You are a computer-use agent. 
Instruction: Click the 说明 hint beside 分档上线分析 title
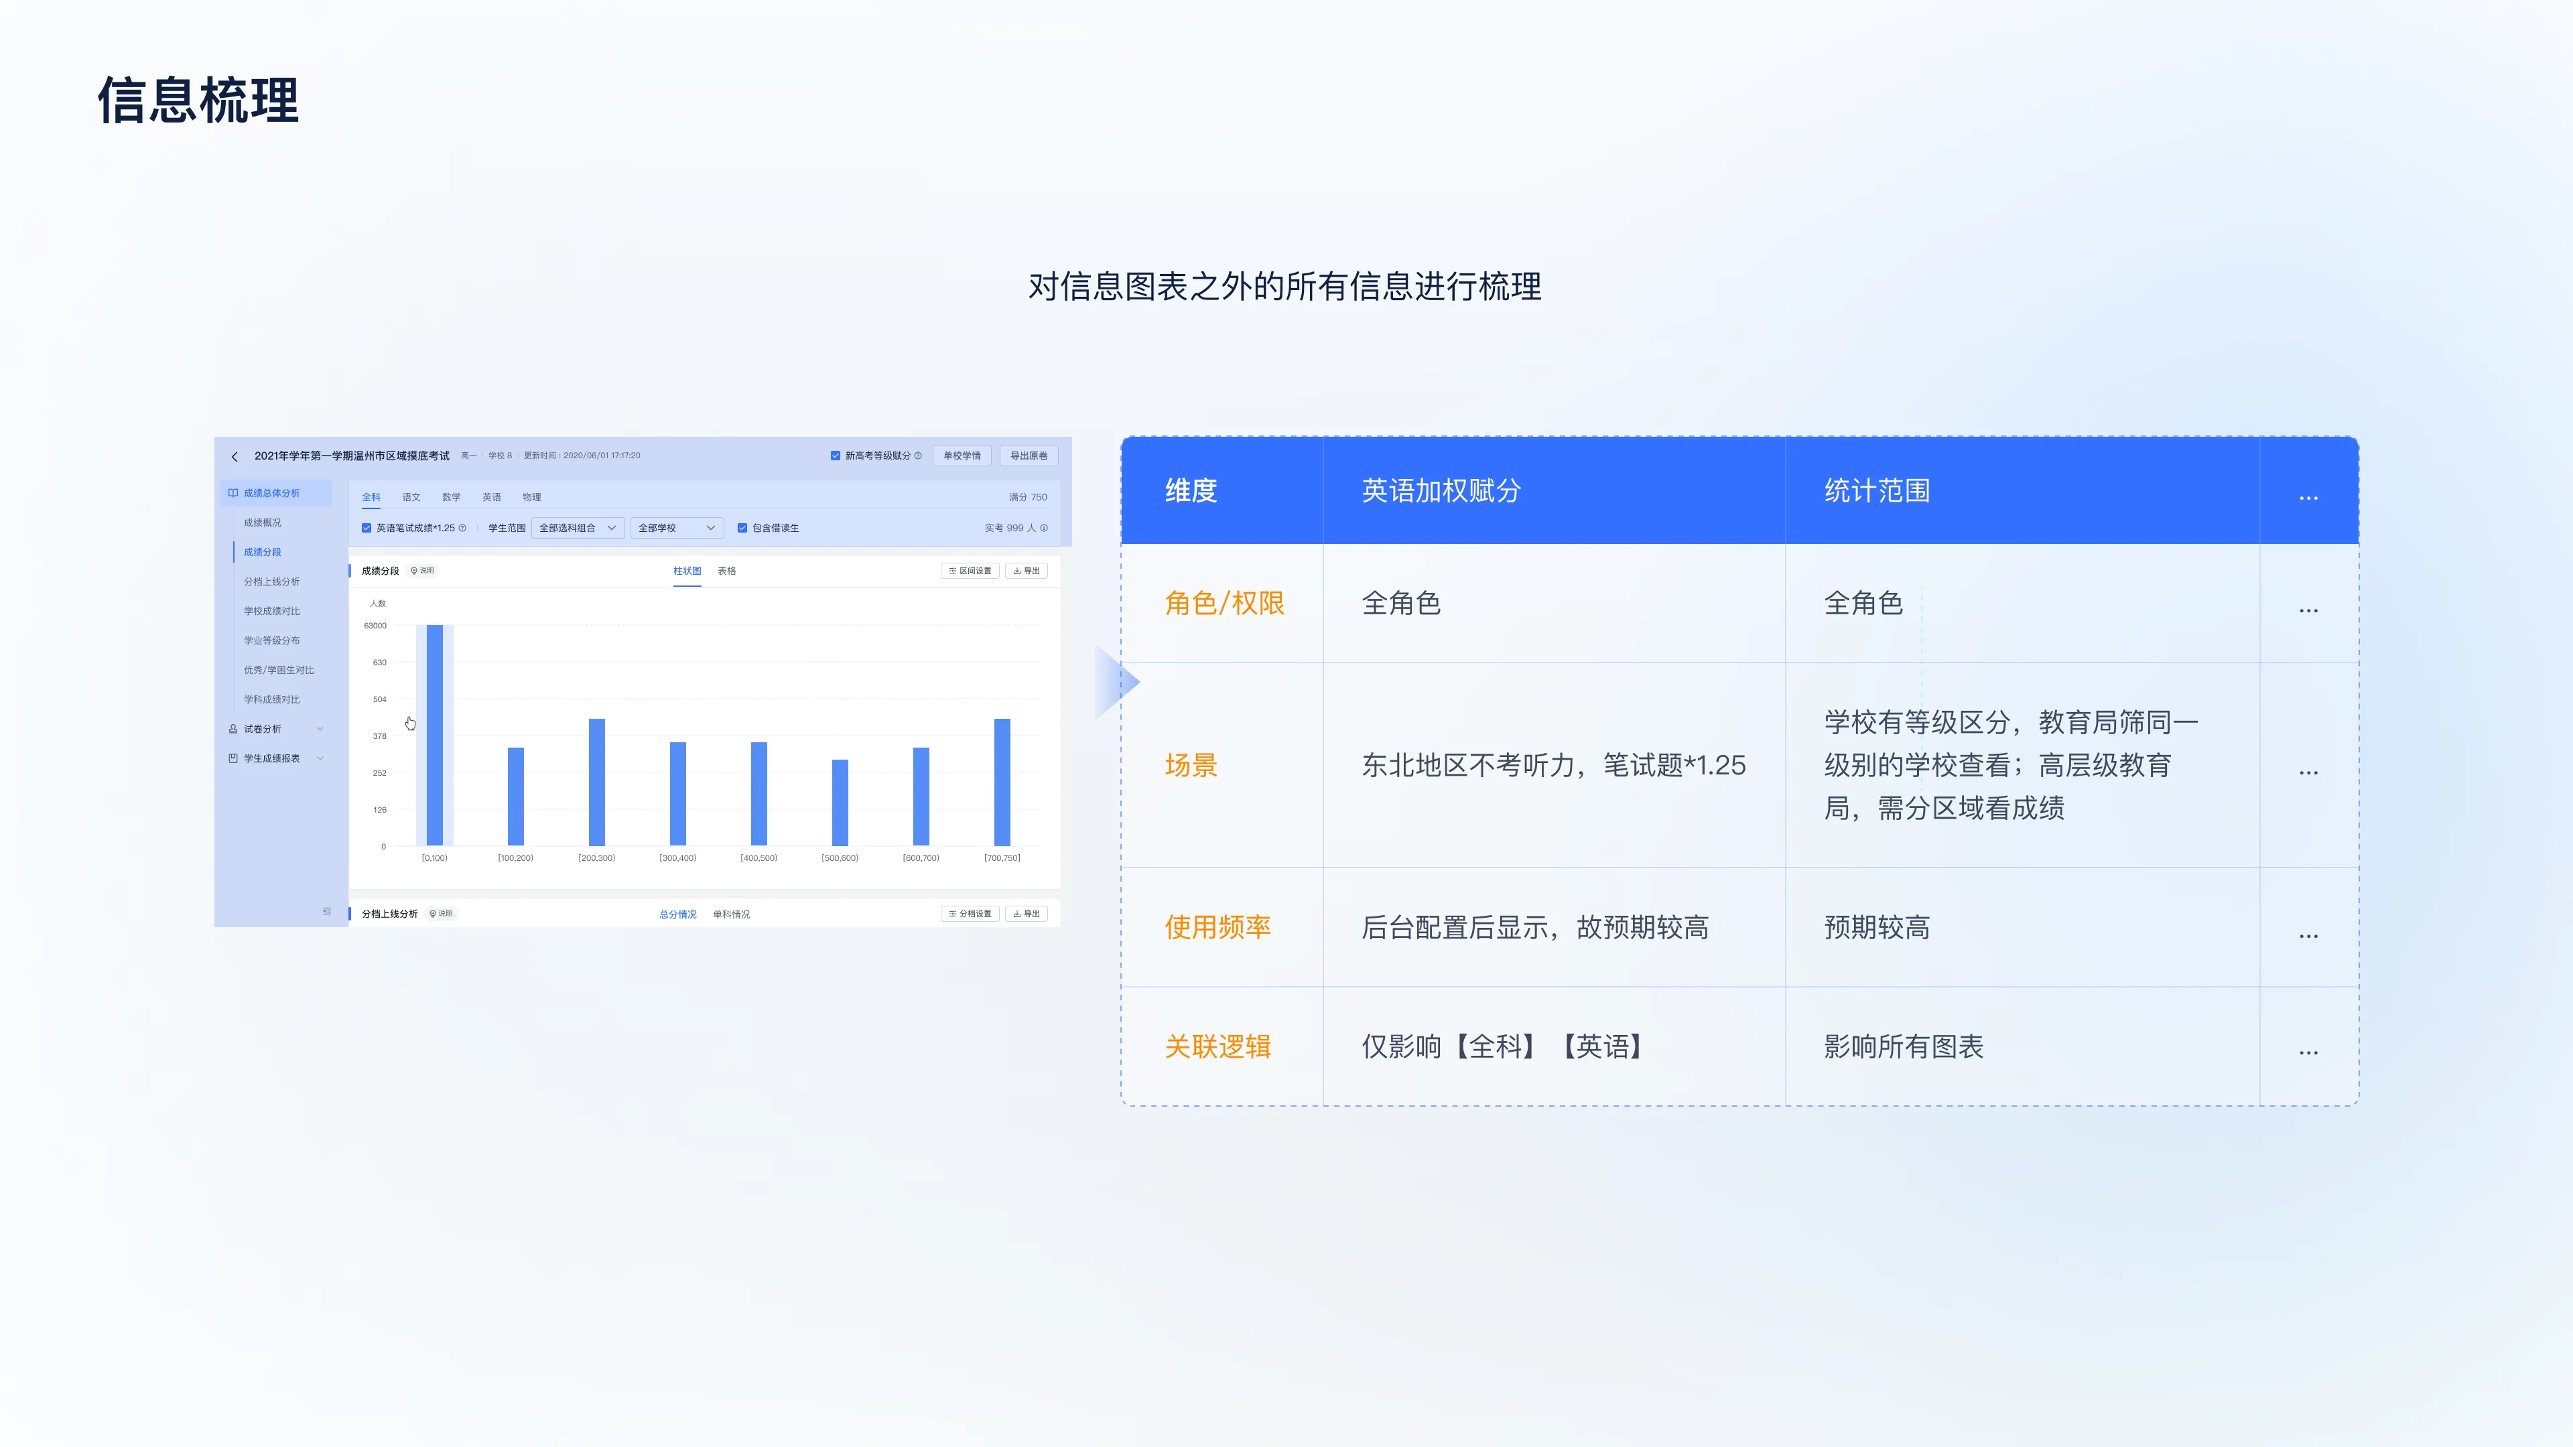(442, 912)
